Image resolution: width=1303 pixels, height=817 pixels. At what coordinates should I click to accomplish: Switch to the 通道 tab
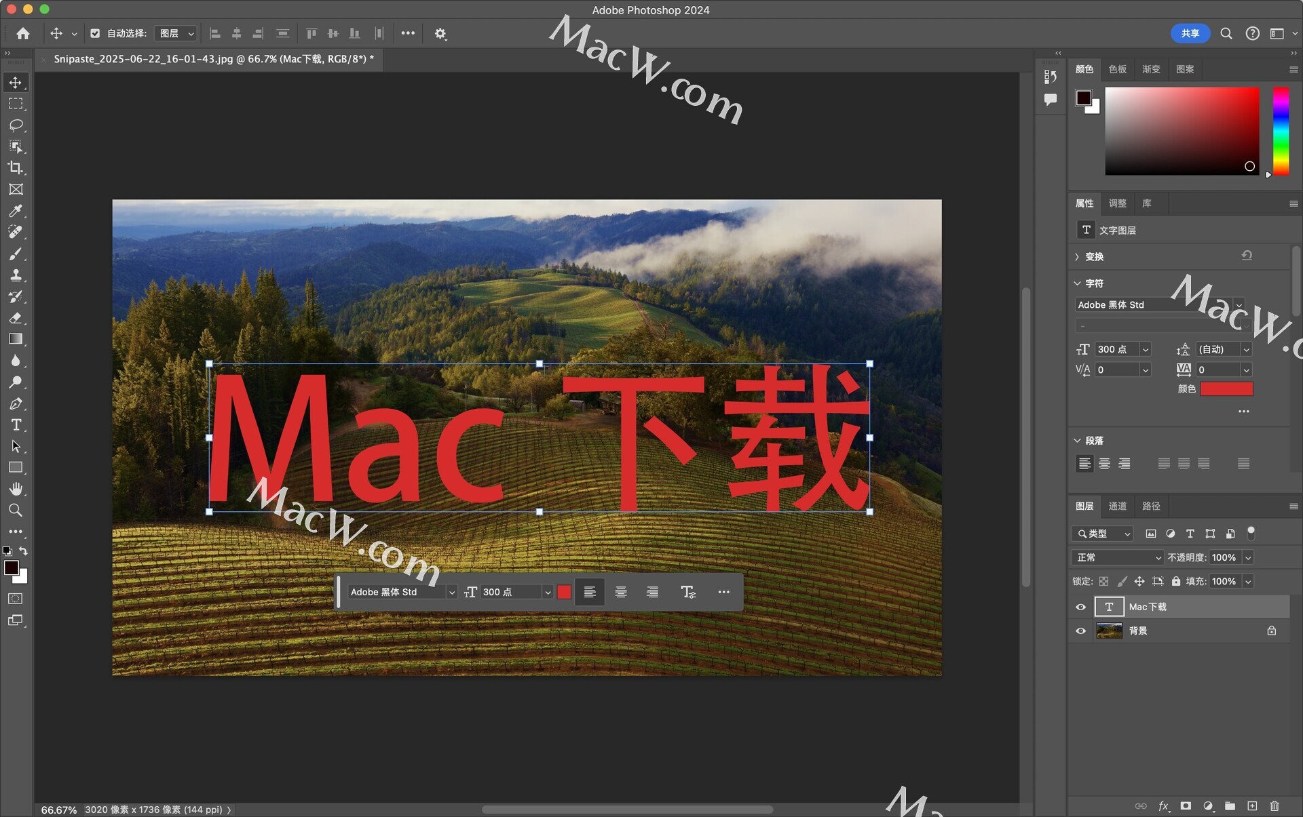1118,506
